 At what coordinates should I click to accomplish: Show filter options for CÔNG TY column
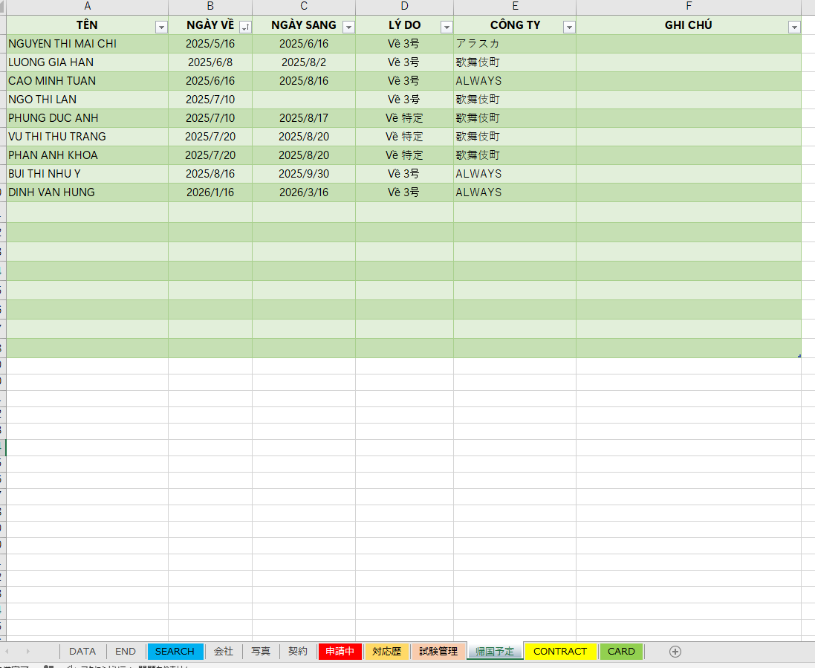[x=569, y=27]
